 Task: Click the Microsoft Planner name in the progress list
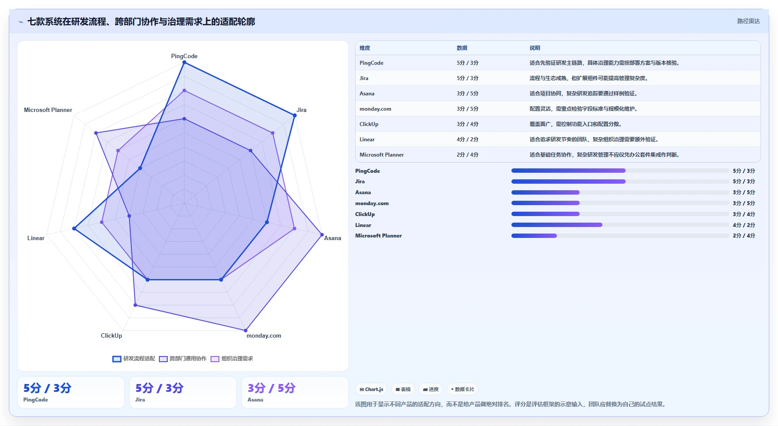click(378, 236)
